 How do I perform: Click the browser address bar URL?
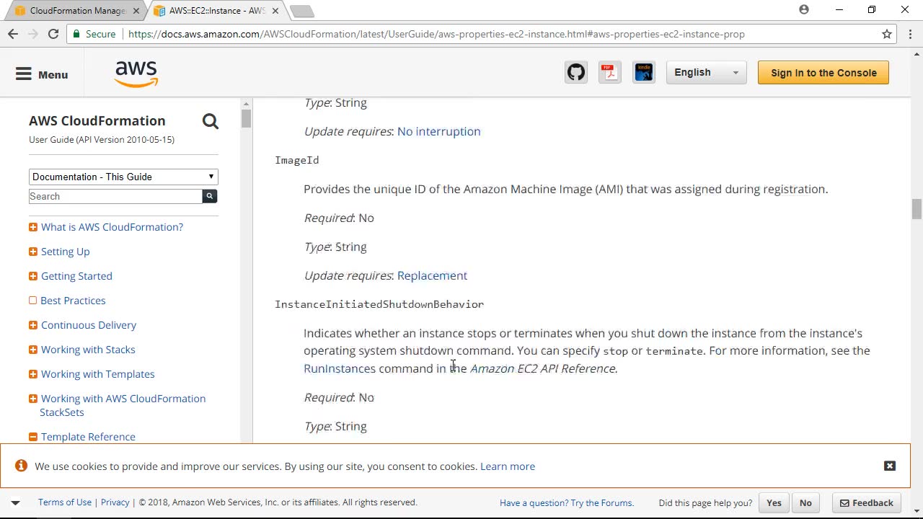point(436,34)
